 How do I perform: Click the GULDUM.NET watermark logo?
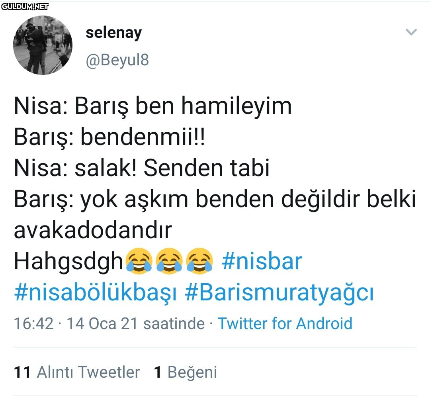pos(25,7)
